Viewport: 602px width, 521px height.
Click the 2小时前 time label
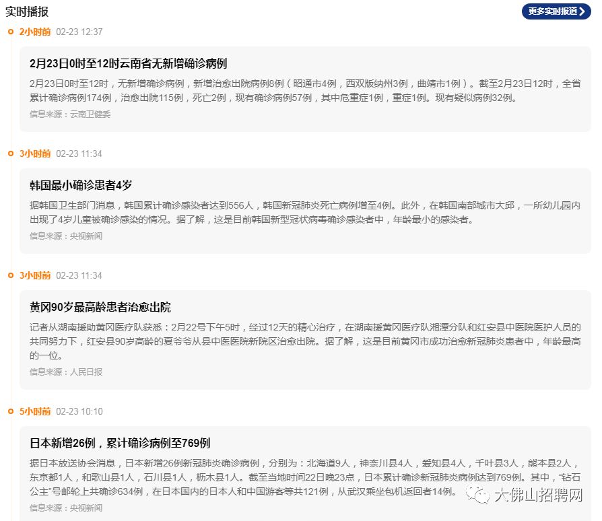pos(35,32)
